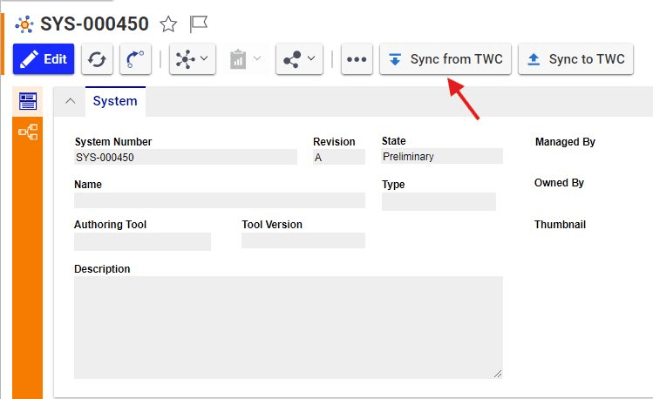Click the empty Name field
Image resolution: width=653 pixels, height=399 pixels.
pos(220,200)
